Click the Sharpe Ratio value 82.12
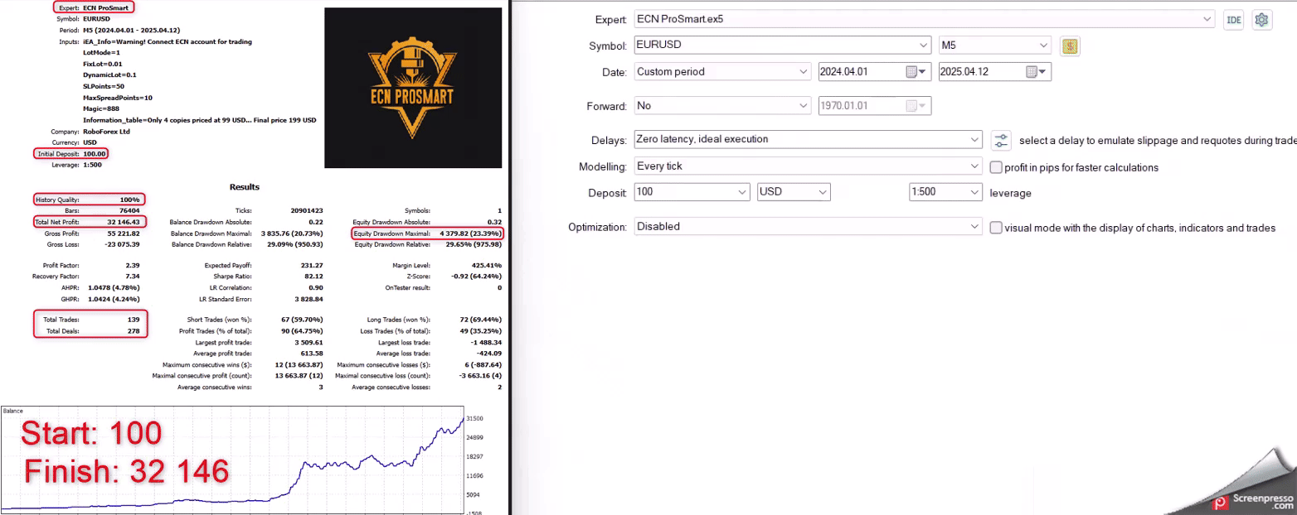The height and width of the screenshot is (515, 1297). coord(313,277)
